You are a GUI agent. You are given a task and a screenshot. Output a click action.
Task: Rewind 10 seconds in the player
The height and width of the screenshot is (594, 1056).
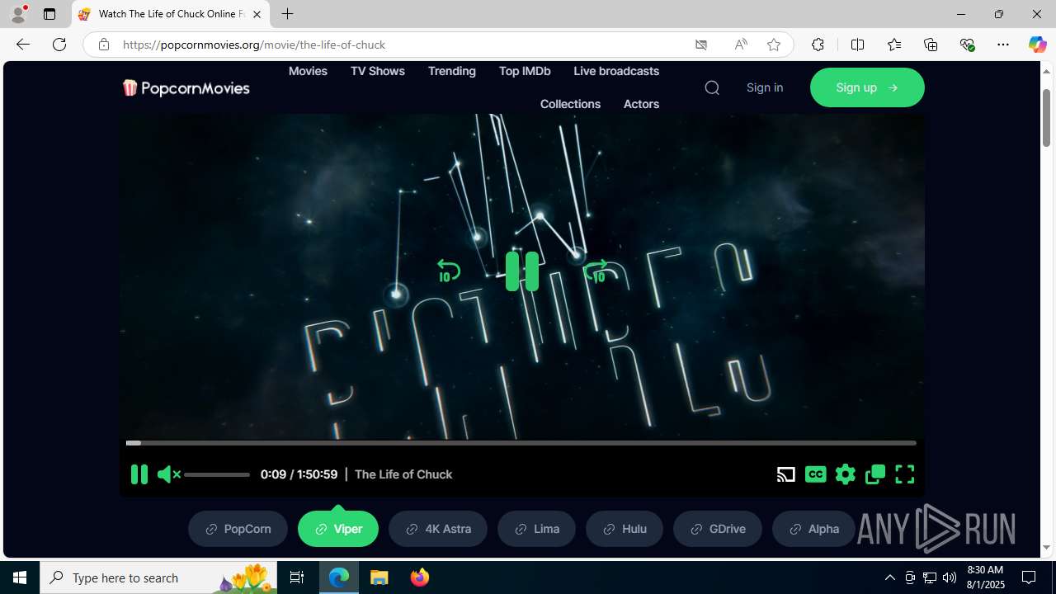(448, 271)
